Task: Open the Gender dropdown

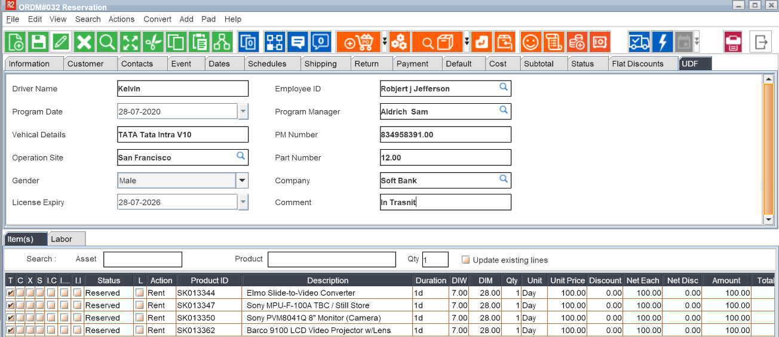Action: tap(242, 180)
